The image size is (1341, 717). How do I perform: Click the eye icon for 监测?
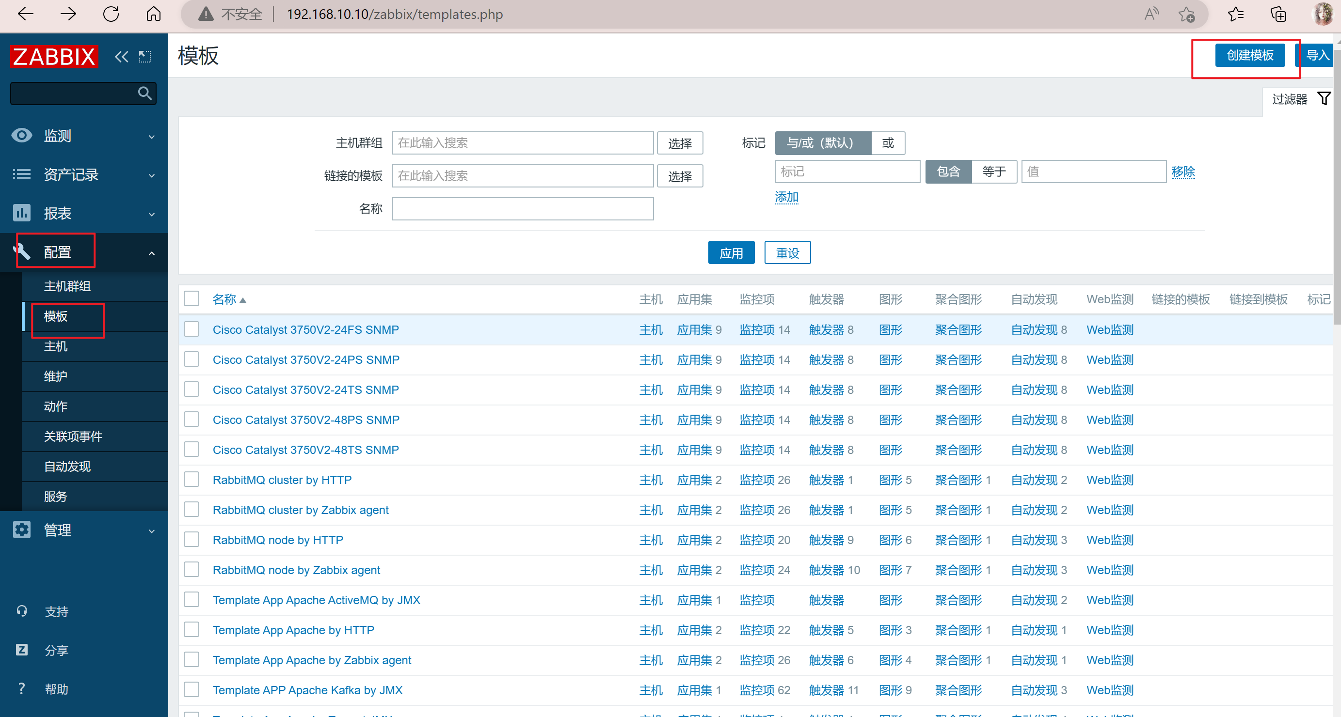pos(21,136)
